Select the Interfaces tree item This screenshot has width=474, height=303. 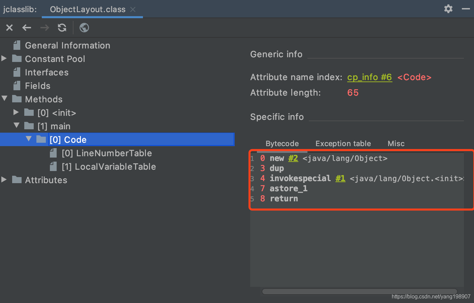pos(47,72)
